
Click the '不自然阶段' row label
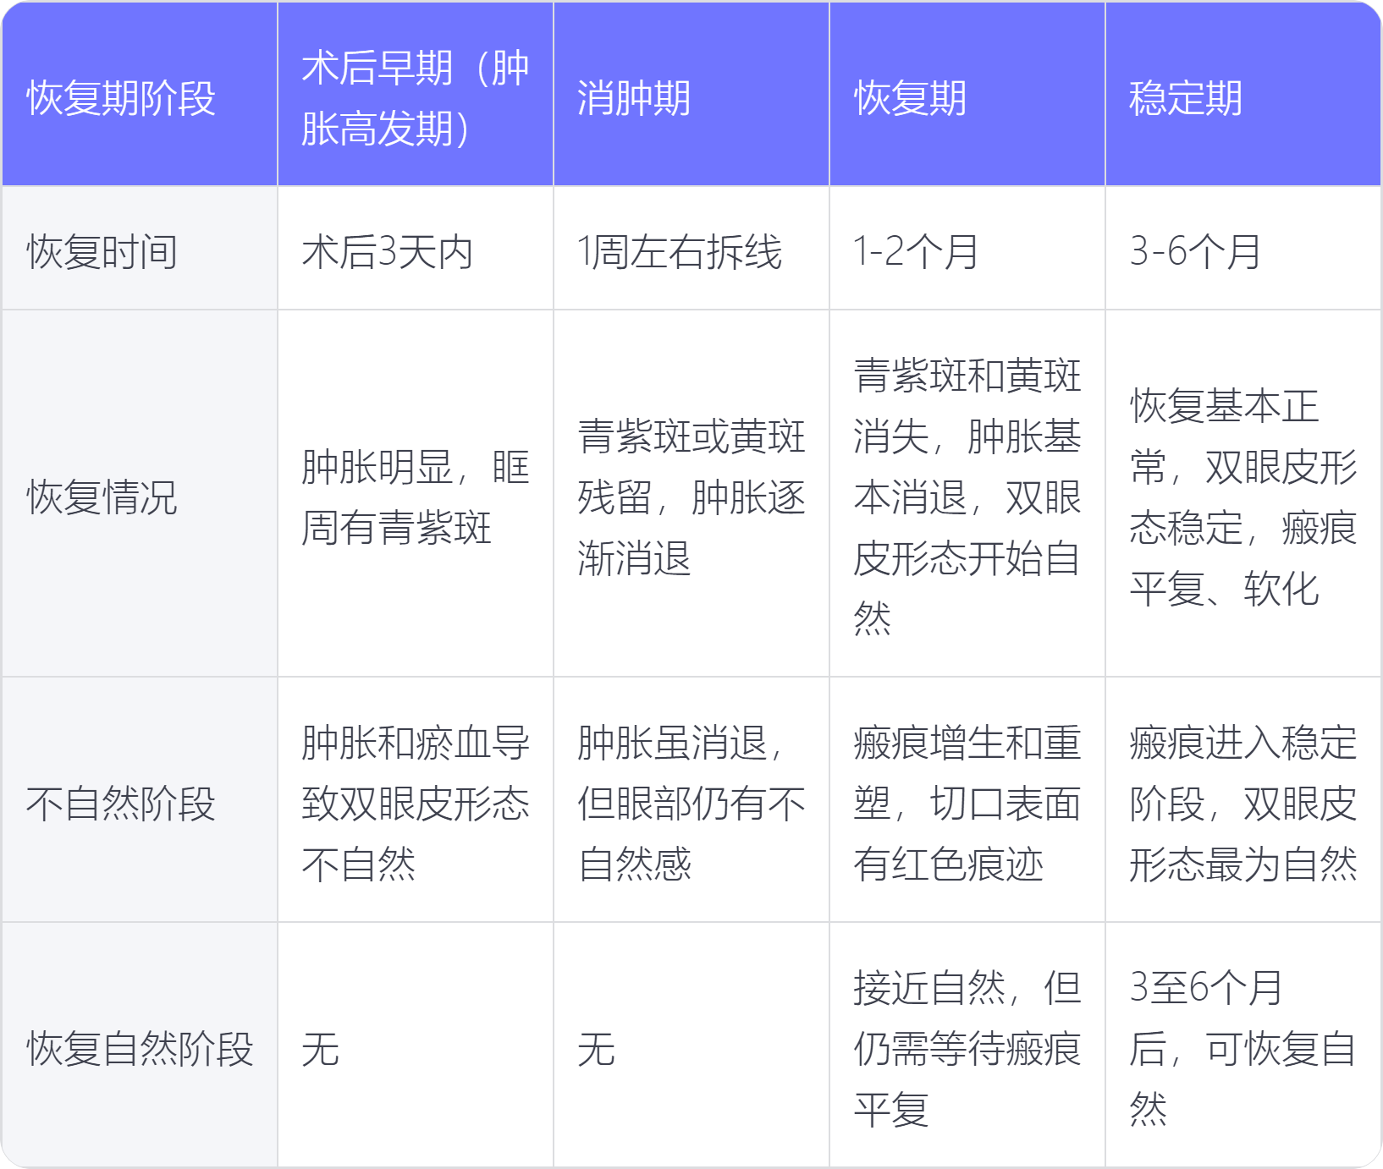121,803
